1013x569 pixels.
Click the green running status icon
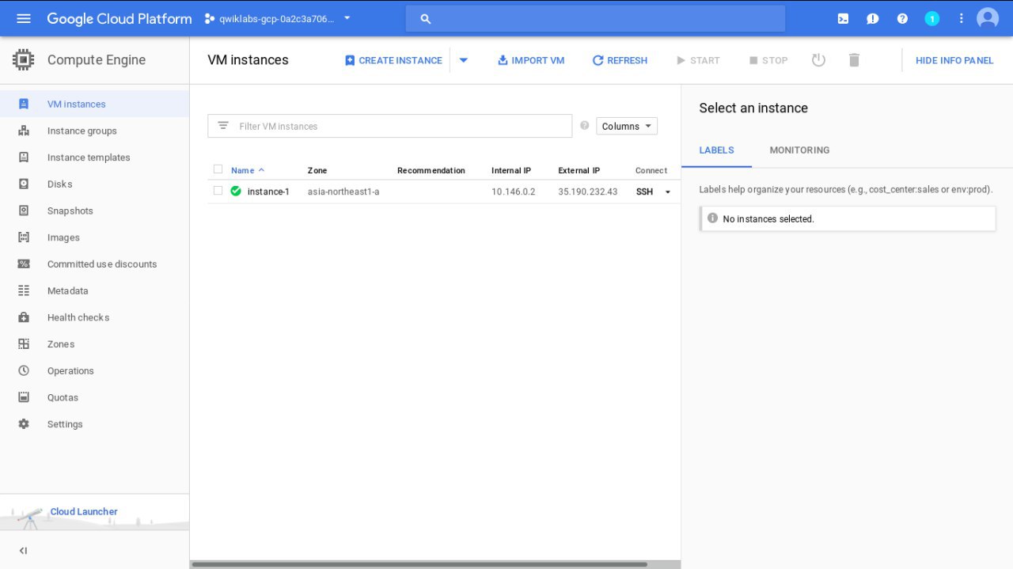pos(236,191)
